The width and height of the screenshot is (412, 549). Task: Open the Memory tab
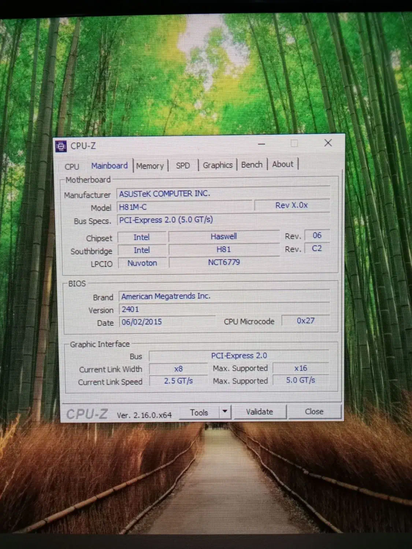tap(150, 166)
